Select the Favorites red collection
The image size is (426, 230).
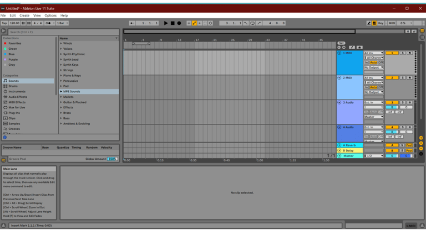coord(14,43)
